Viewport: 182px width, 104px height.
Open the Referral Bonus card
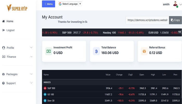coord(160,51)
